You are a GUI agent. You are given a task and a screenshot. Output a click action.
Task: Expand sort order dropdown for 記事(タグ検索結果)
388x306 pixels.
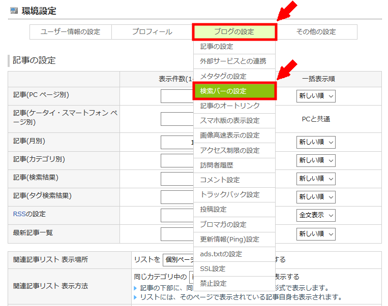click(x=316, y=197)
